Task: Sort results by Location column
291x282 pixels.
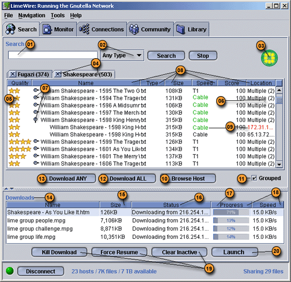Action: [x=261, y=83]
